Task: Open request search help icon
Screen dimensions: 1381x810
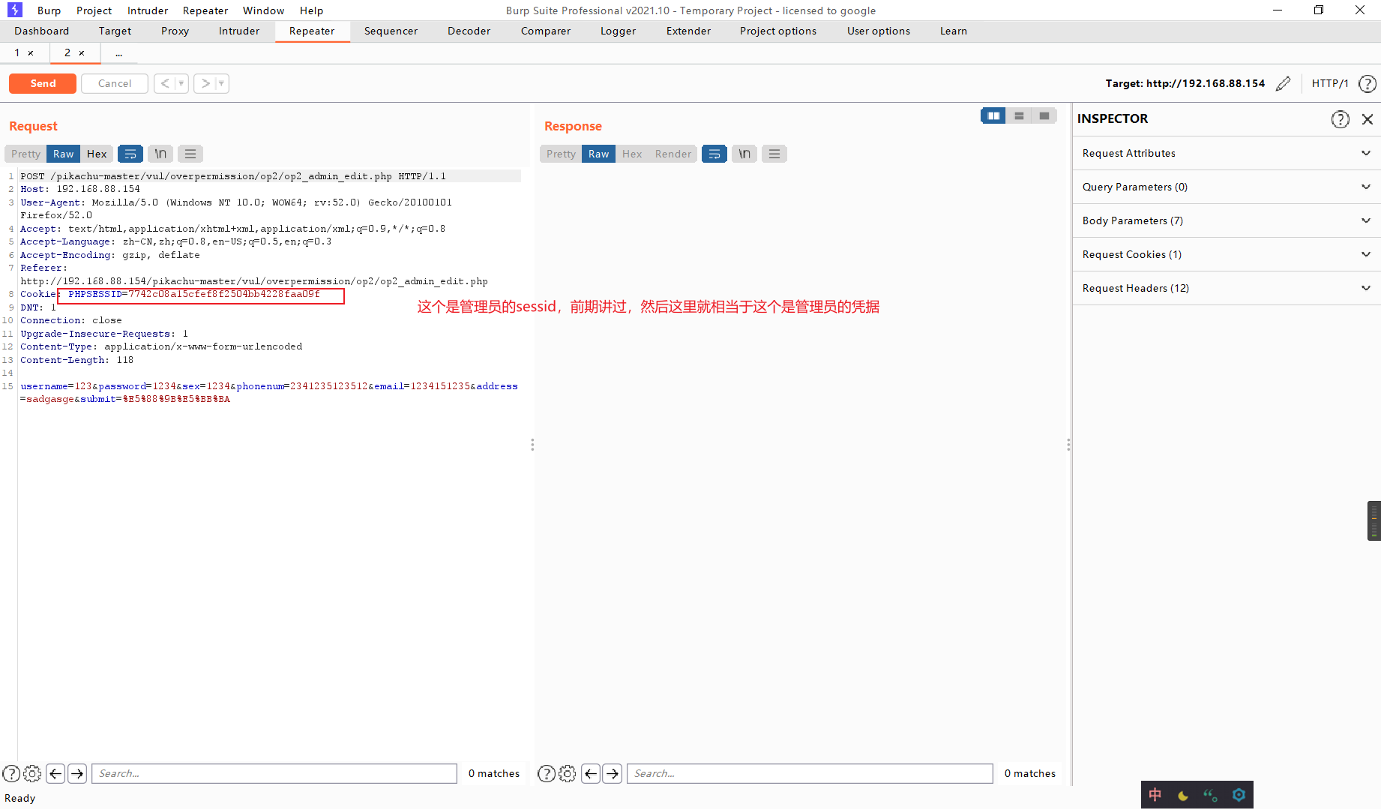Action: [11, 773]
